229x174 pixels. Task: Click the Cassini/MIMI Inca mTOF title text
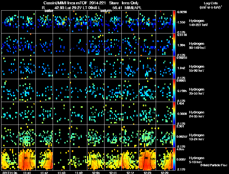(65, 3)
